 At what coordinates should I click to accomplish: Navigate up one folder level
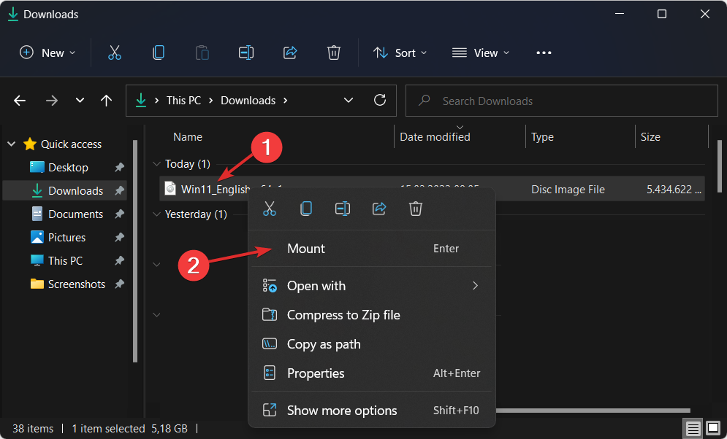coord(106,100)
